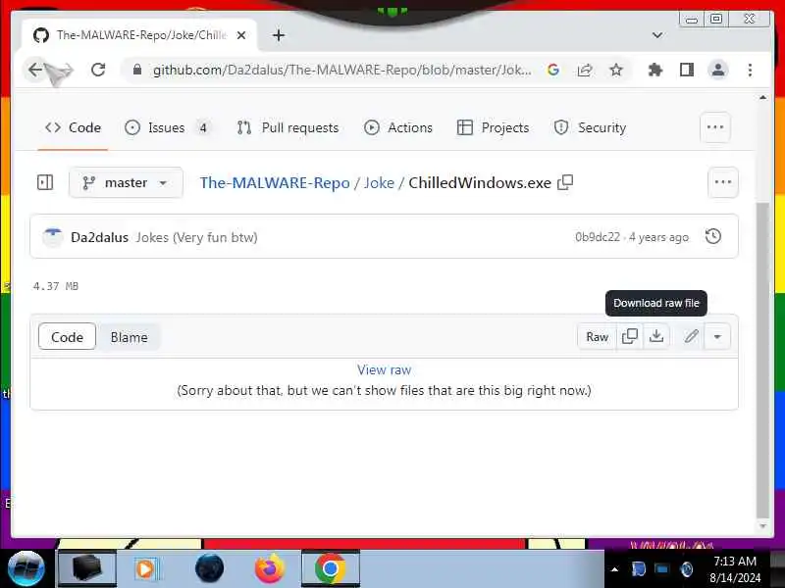Switch to Blame view
Image resolution: width=785 pixels, height=588 pixels.
[130, 337]
